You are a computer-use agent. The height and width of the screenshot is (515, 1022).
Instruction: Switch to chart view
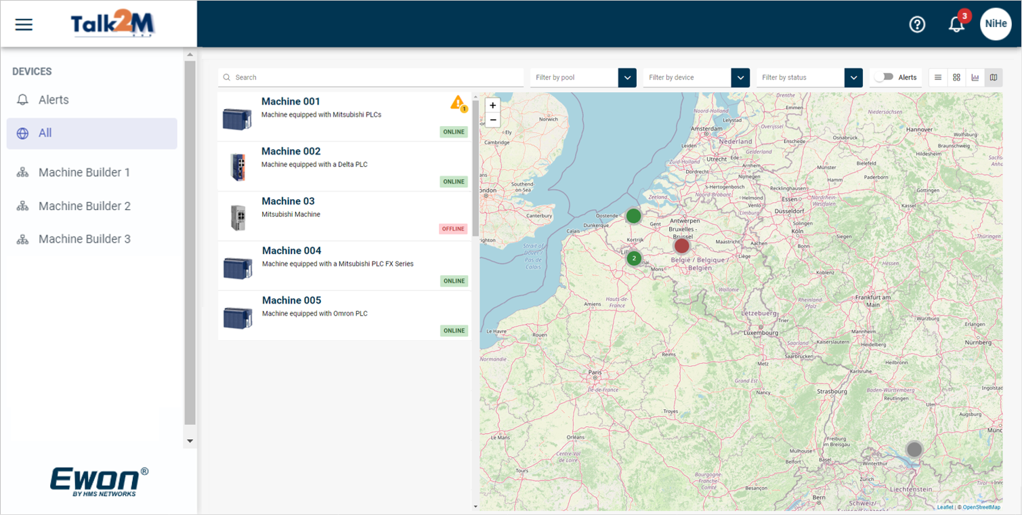pos(975,77)
